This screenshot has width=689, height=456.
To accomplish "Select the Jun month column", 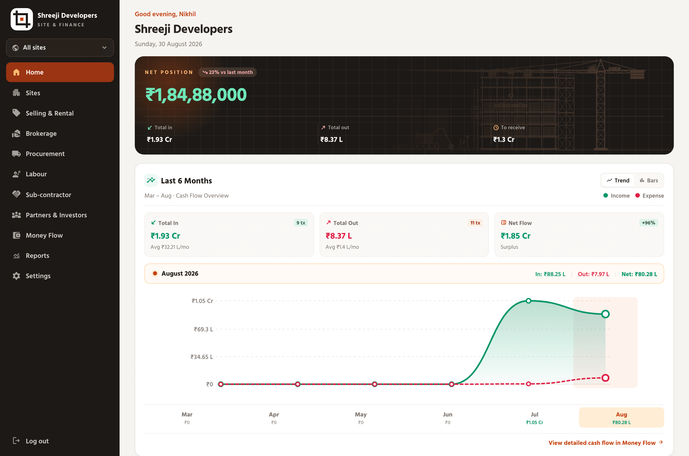I will coord(447,417).
